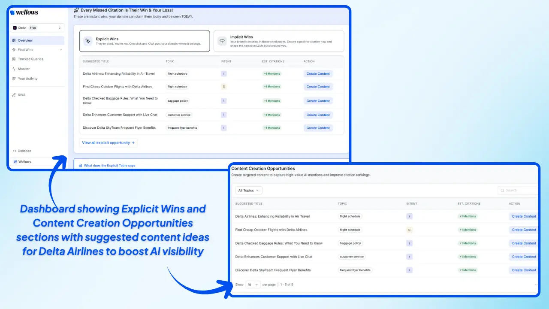The width and height of the screenshot is (549, 309).
Task: Open the All Topics filter dropdown
Action: click(x=249, y=191)
